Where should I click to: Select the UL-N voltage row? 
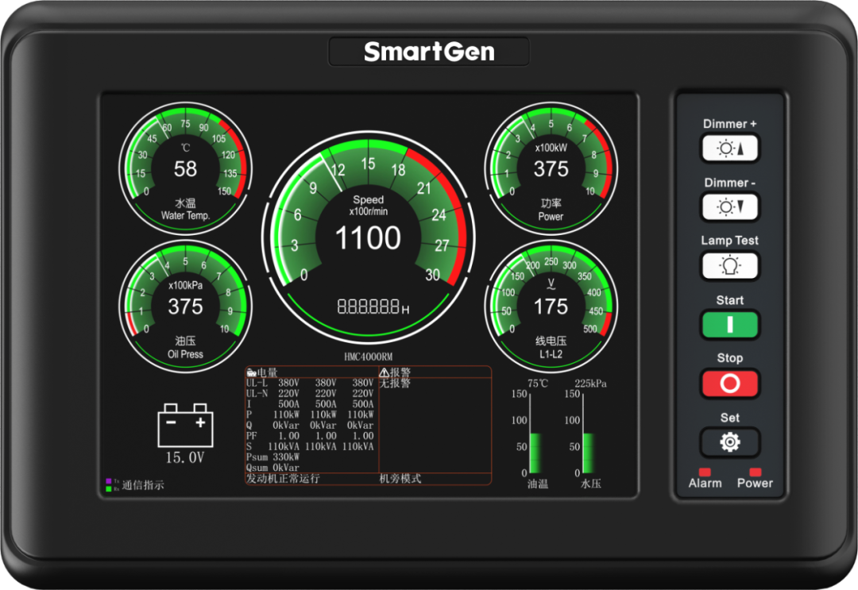tap(310, 393)
